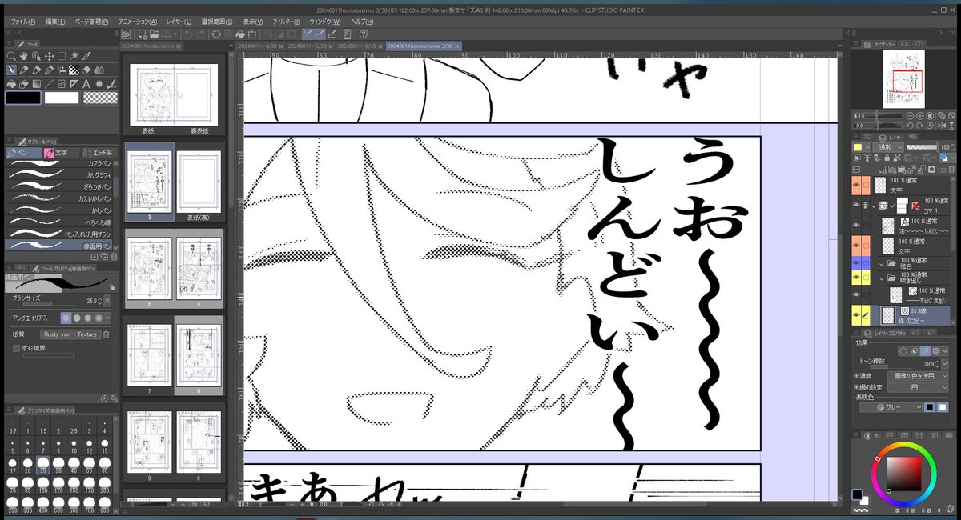Open anti-aliasing options dropdown arrow

(x=107, y=318)
